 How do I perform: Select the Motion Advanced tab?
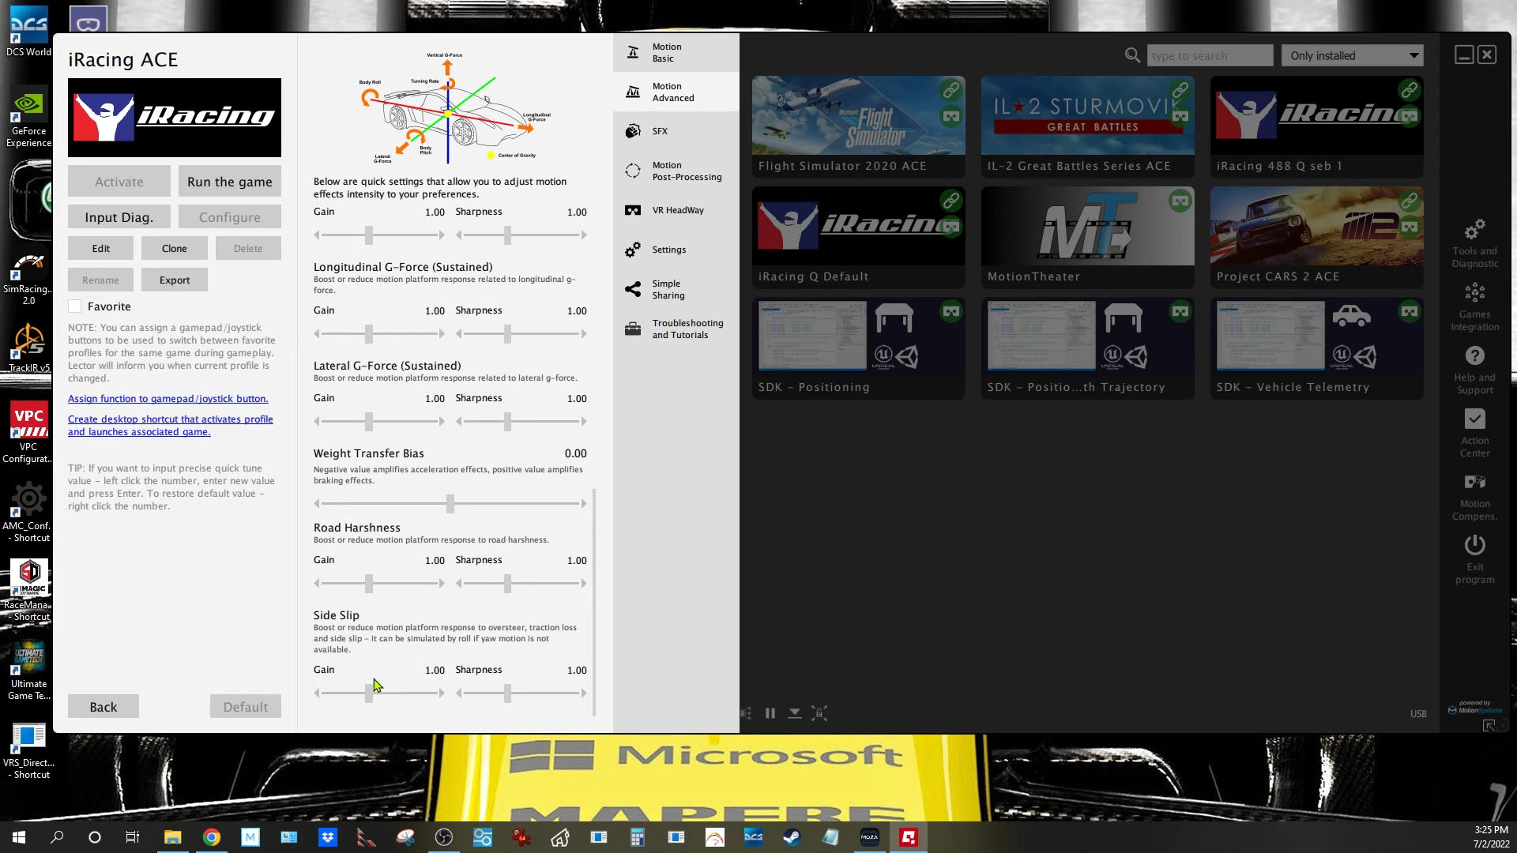click(x=676, y=92)
